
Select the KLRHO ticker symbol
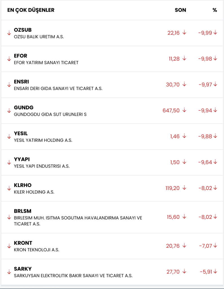click(23, 185)
